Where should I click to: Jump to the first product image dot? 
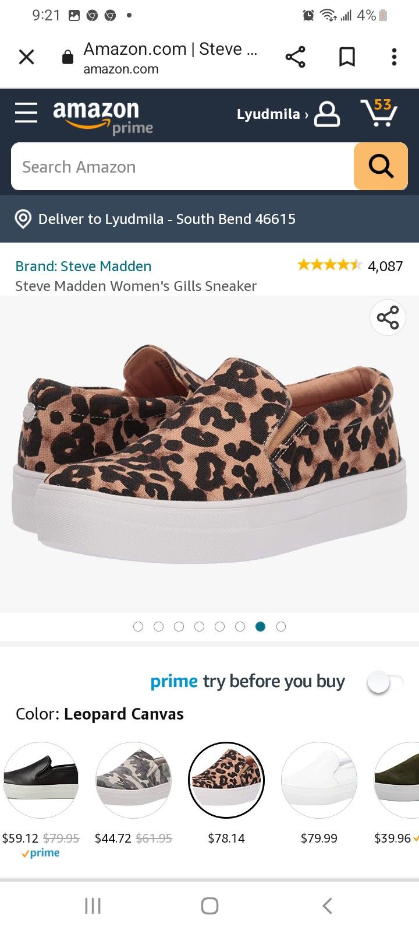click(x=138, y=627)
